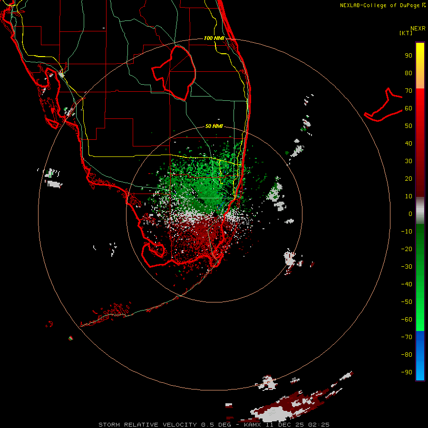Click the -70 value on the velocity scale

407,337
